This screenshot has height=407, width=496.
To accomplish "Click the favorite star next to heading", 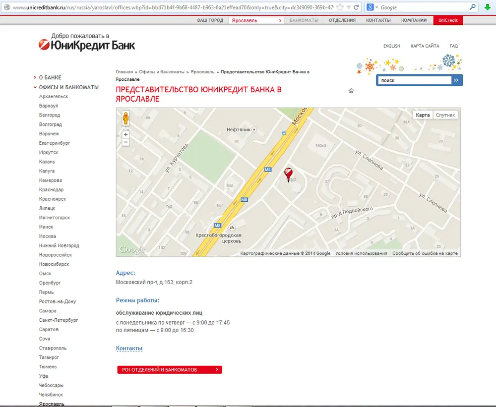I will 351,91.
